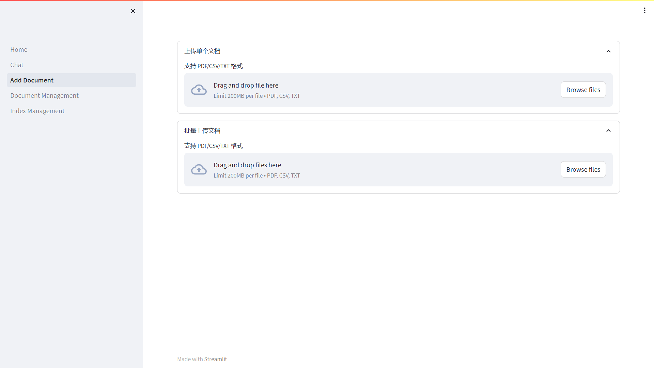Open the Document Management page
Viewport: 654px width, 368px height.
[x=44, y=96]
